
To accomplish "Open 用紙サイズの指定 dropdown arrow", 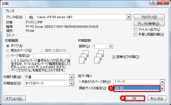I will [x=162, y=88].
